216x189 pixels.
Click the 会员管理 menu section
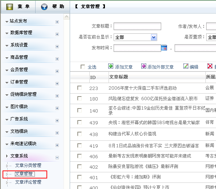pyautogui.click(x=19, y=70)
